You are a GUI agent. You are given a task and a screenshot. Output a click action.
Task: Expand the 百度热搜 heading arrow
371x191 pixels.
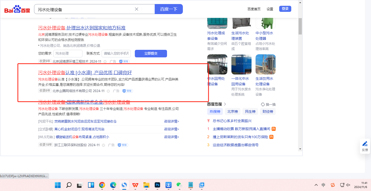225,104
